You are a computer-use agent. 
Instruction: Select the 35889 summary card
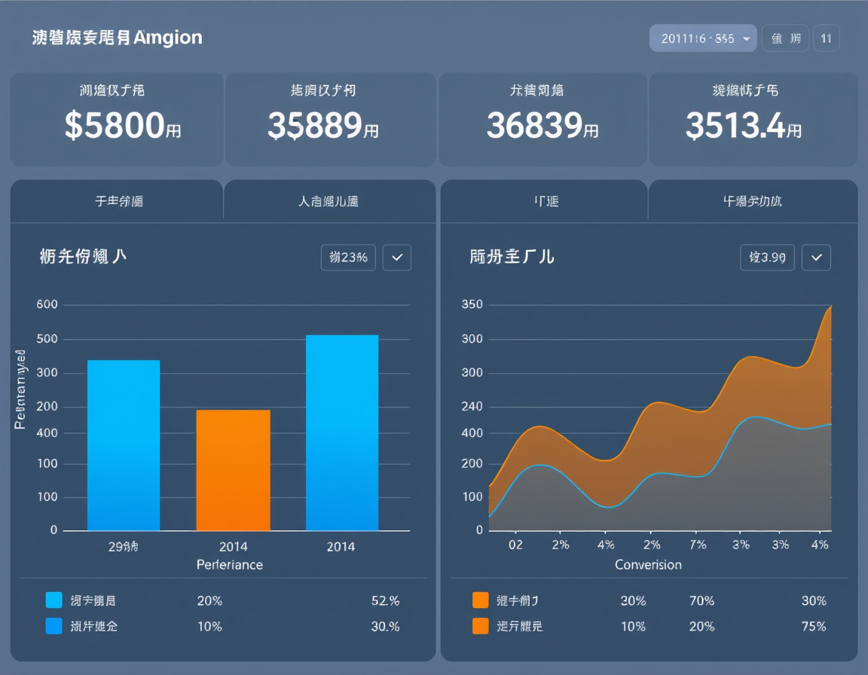click(x=331, y=119)
